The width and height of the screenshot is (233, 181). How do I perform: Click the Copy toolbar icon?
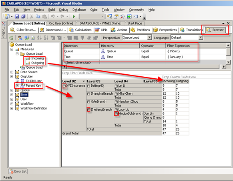(38, 16)
